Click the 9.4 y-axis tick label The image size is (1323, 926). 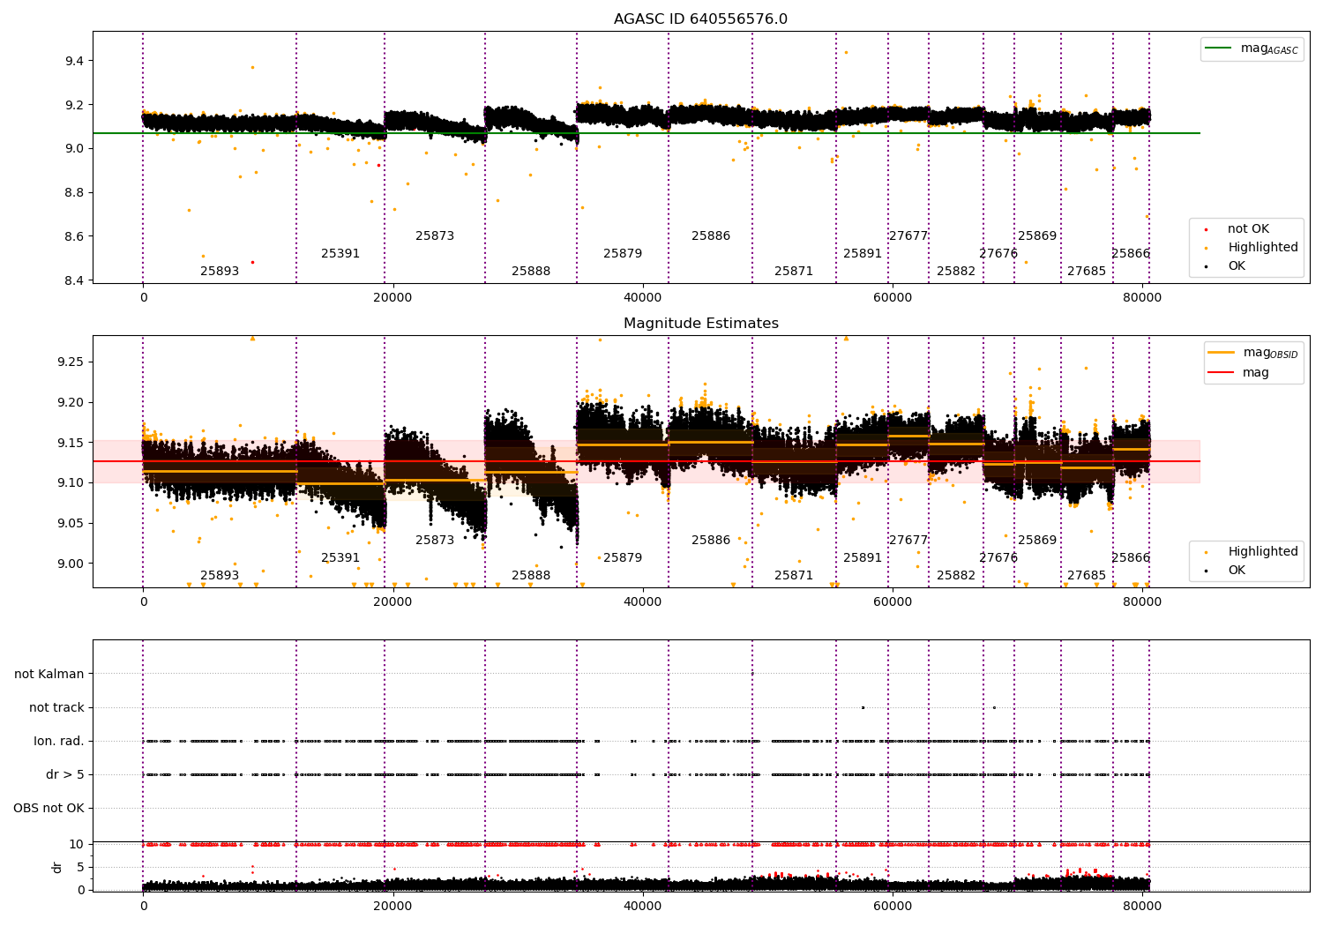coord(74,61)
